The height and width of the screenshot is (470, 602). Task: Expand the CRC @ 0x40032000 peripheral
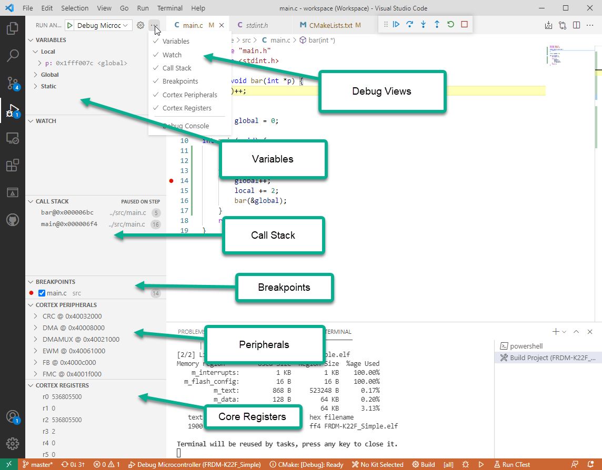coord(35,316)
